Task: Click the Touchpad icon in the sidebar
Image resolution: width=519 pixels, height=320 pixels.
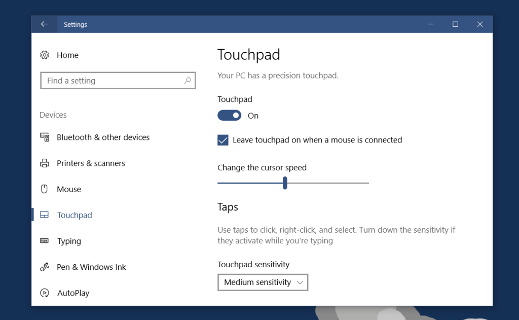Action: click(45, 215)
